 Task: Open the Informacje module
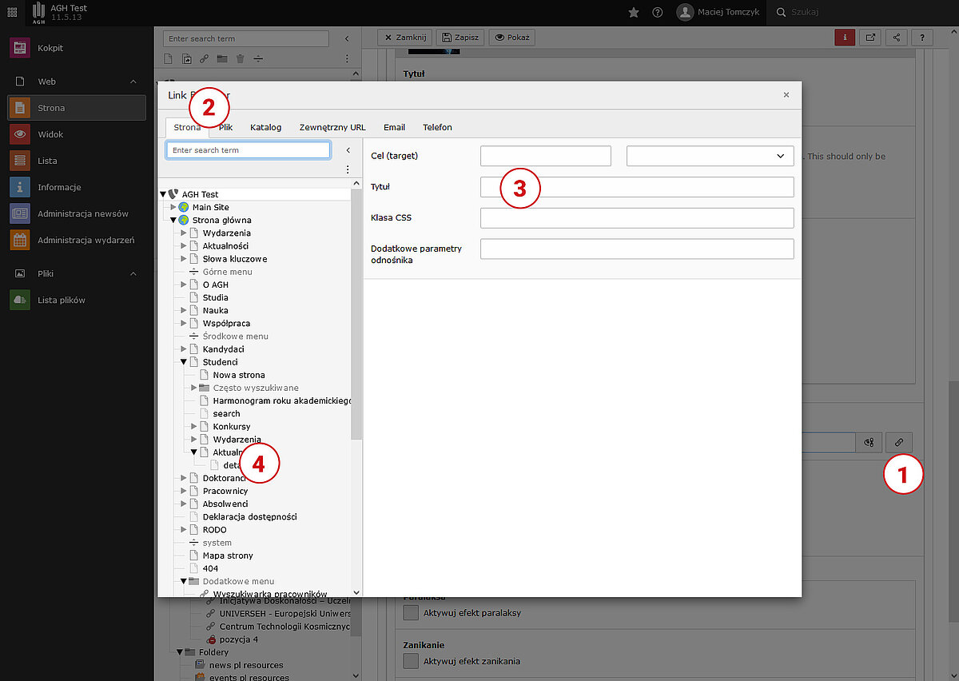pos(59,187)
